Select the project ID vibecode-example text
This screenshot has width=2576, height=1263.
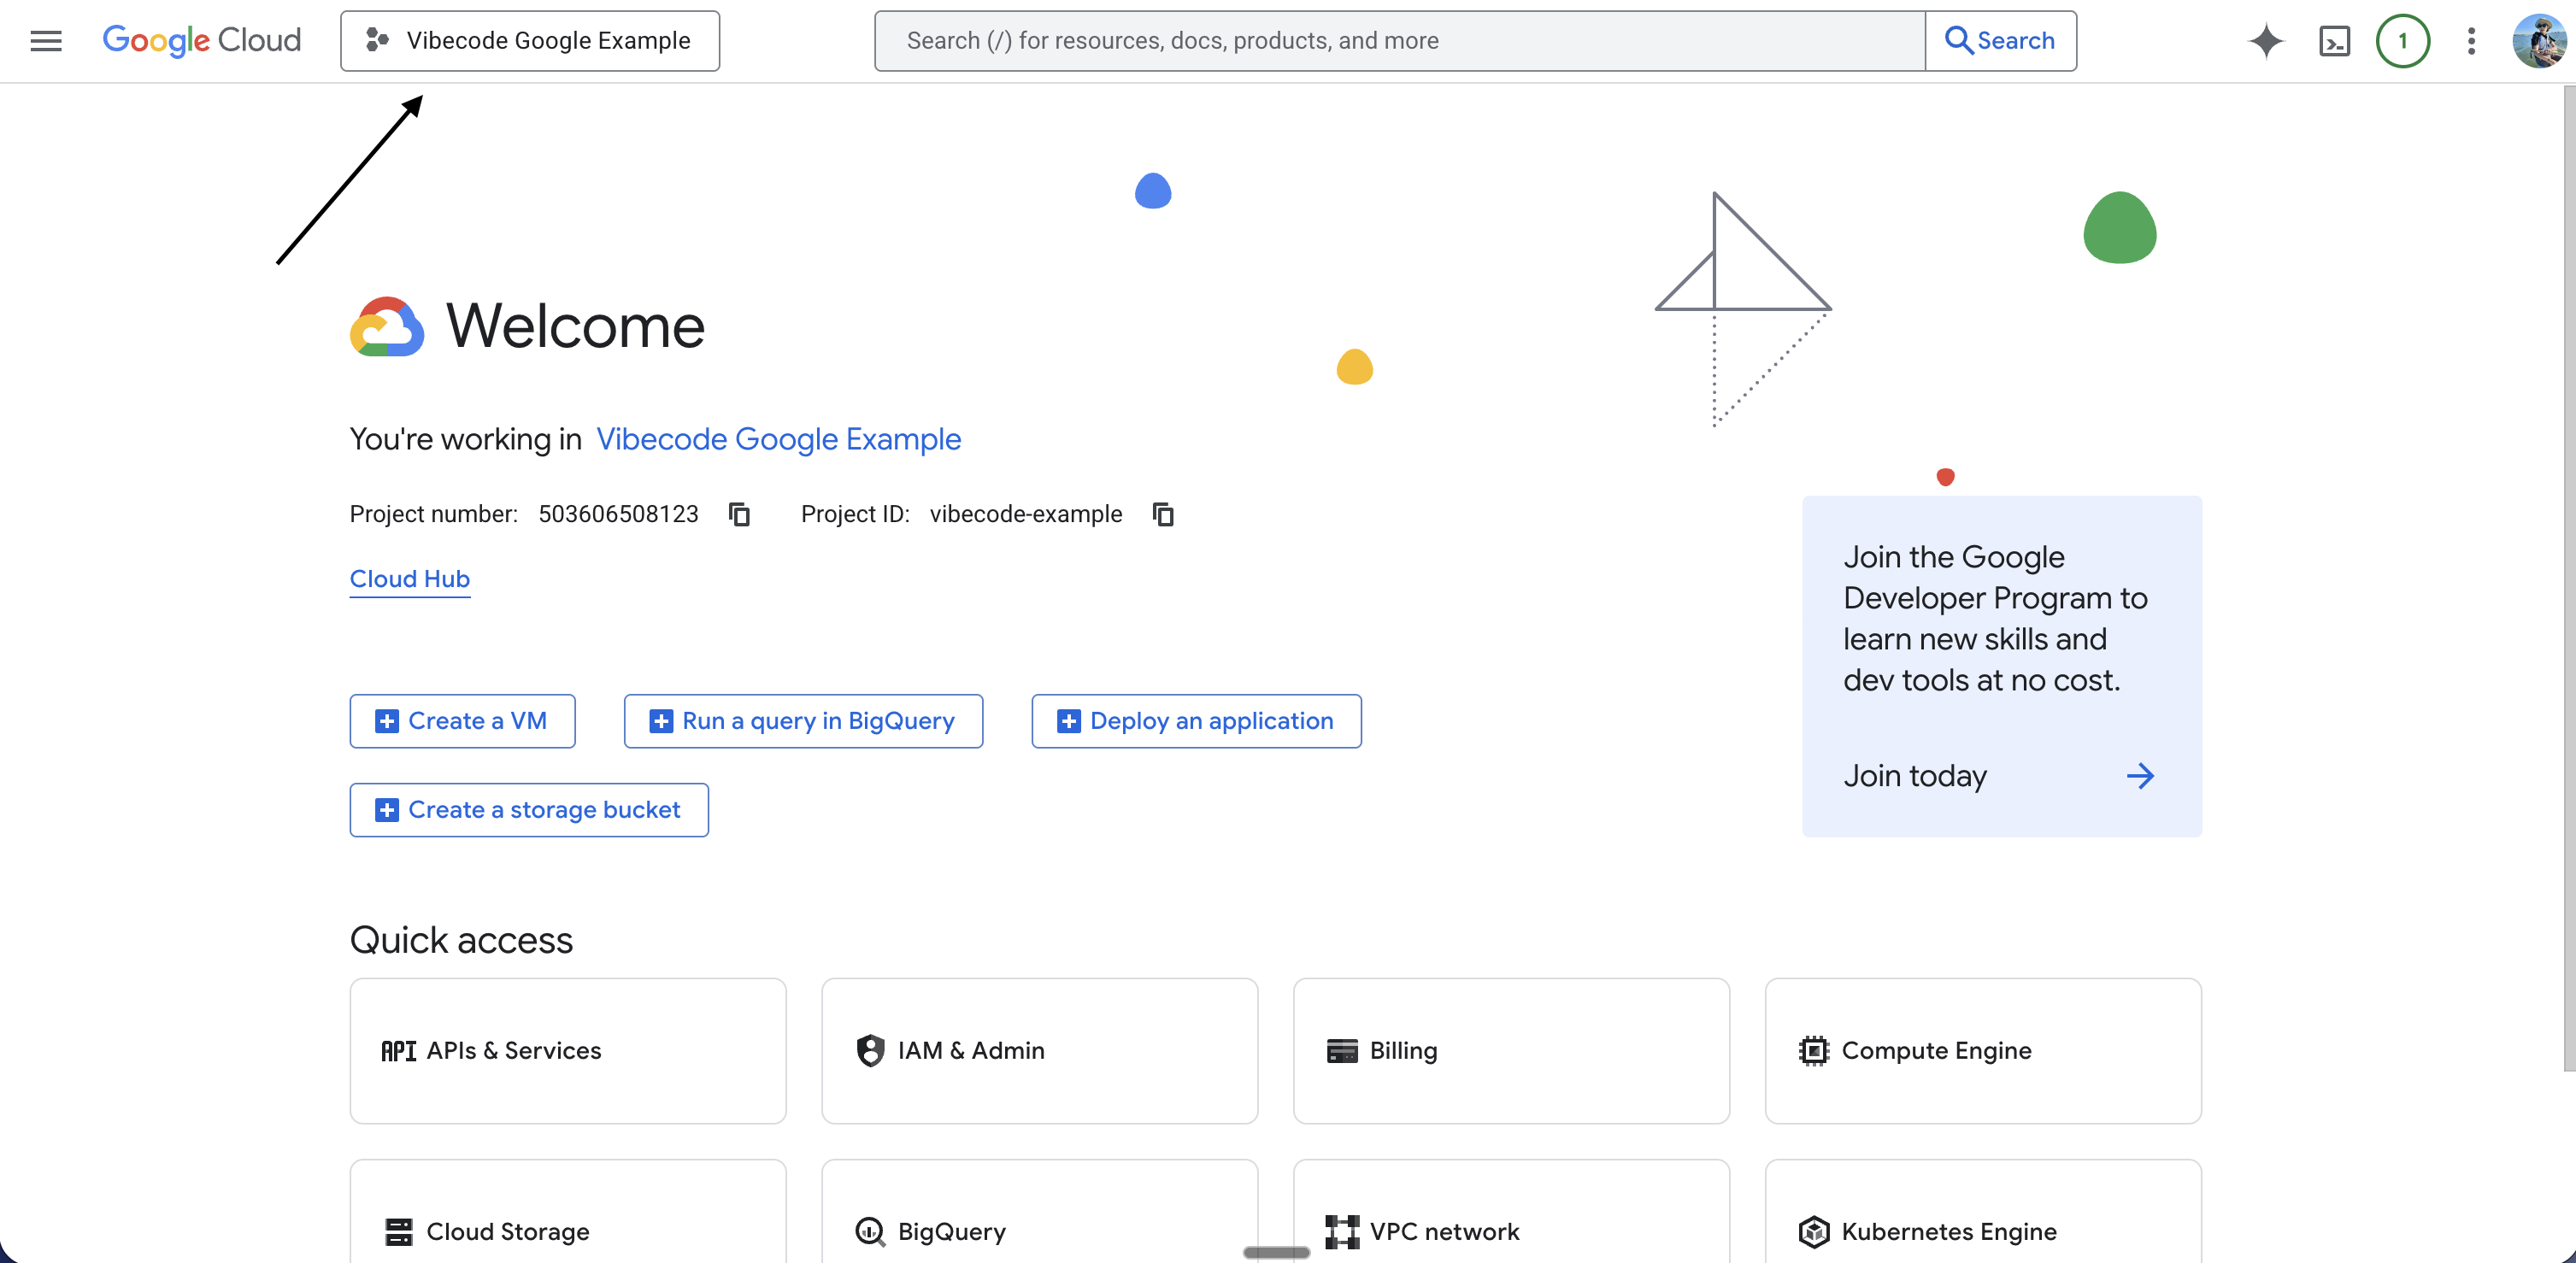click(1025, 514)
